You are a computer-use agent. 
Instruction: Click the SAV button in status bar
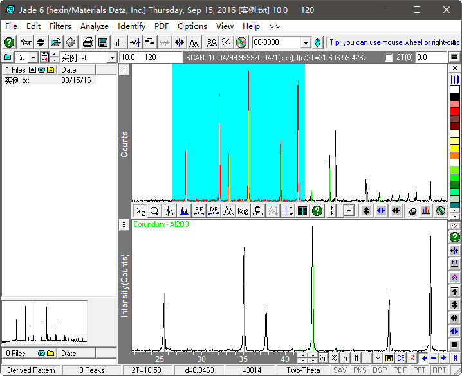click(340, 370)
